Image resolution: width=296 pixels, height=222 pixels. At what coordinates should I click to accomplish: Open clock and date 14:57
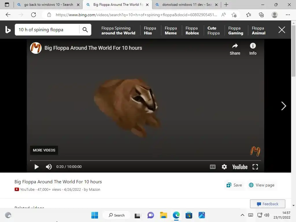[282, 215]
